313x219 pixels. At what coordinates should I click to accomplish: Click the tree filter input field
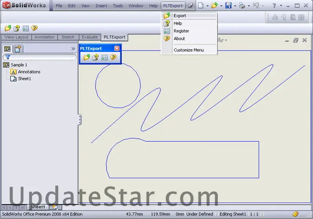tap(40, 57)
